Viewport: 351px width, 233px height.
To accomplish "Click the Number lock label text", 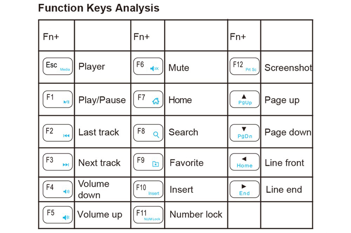I will 196,214.
